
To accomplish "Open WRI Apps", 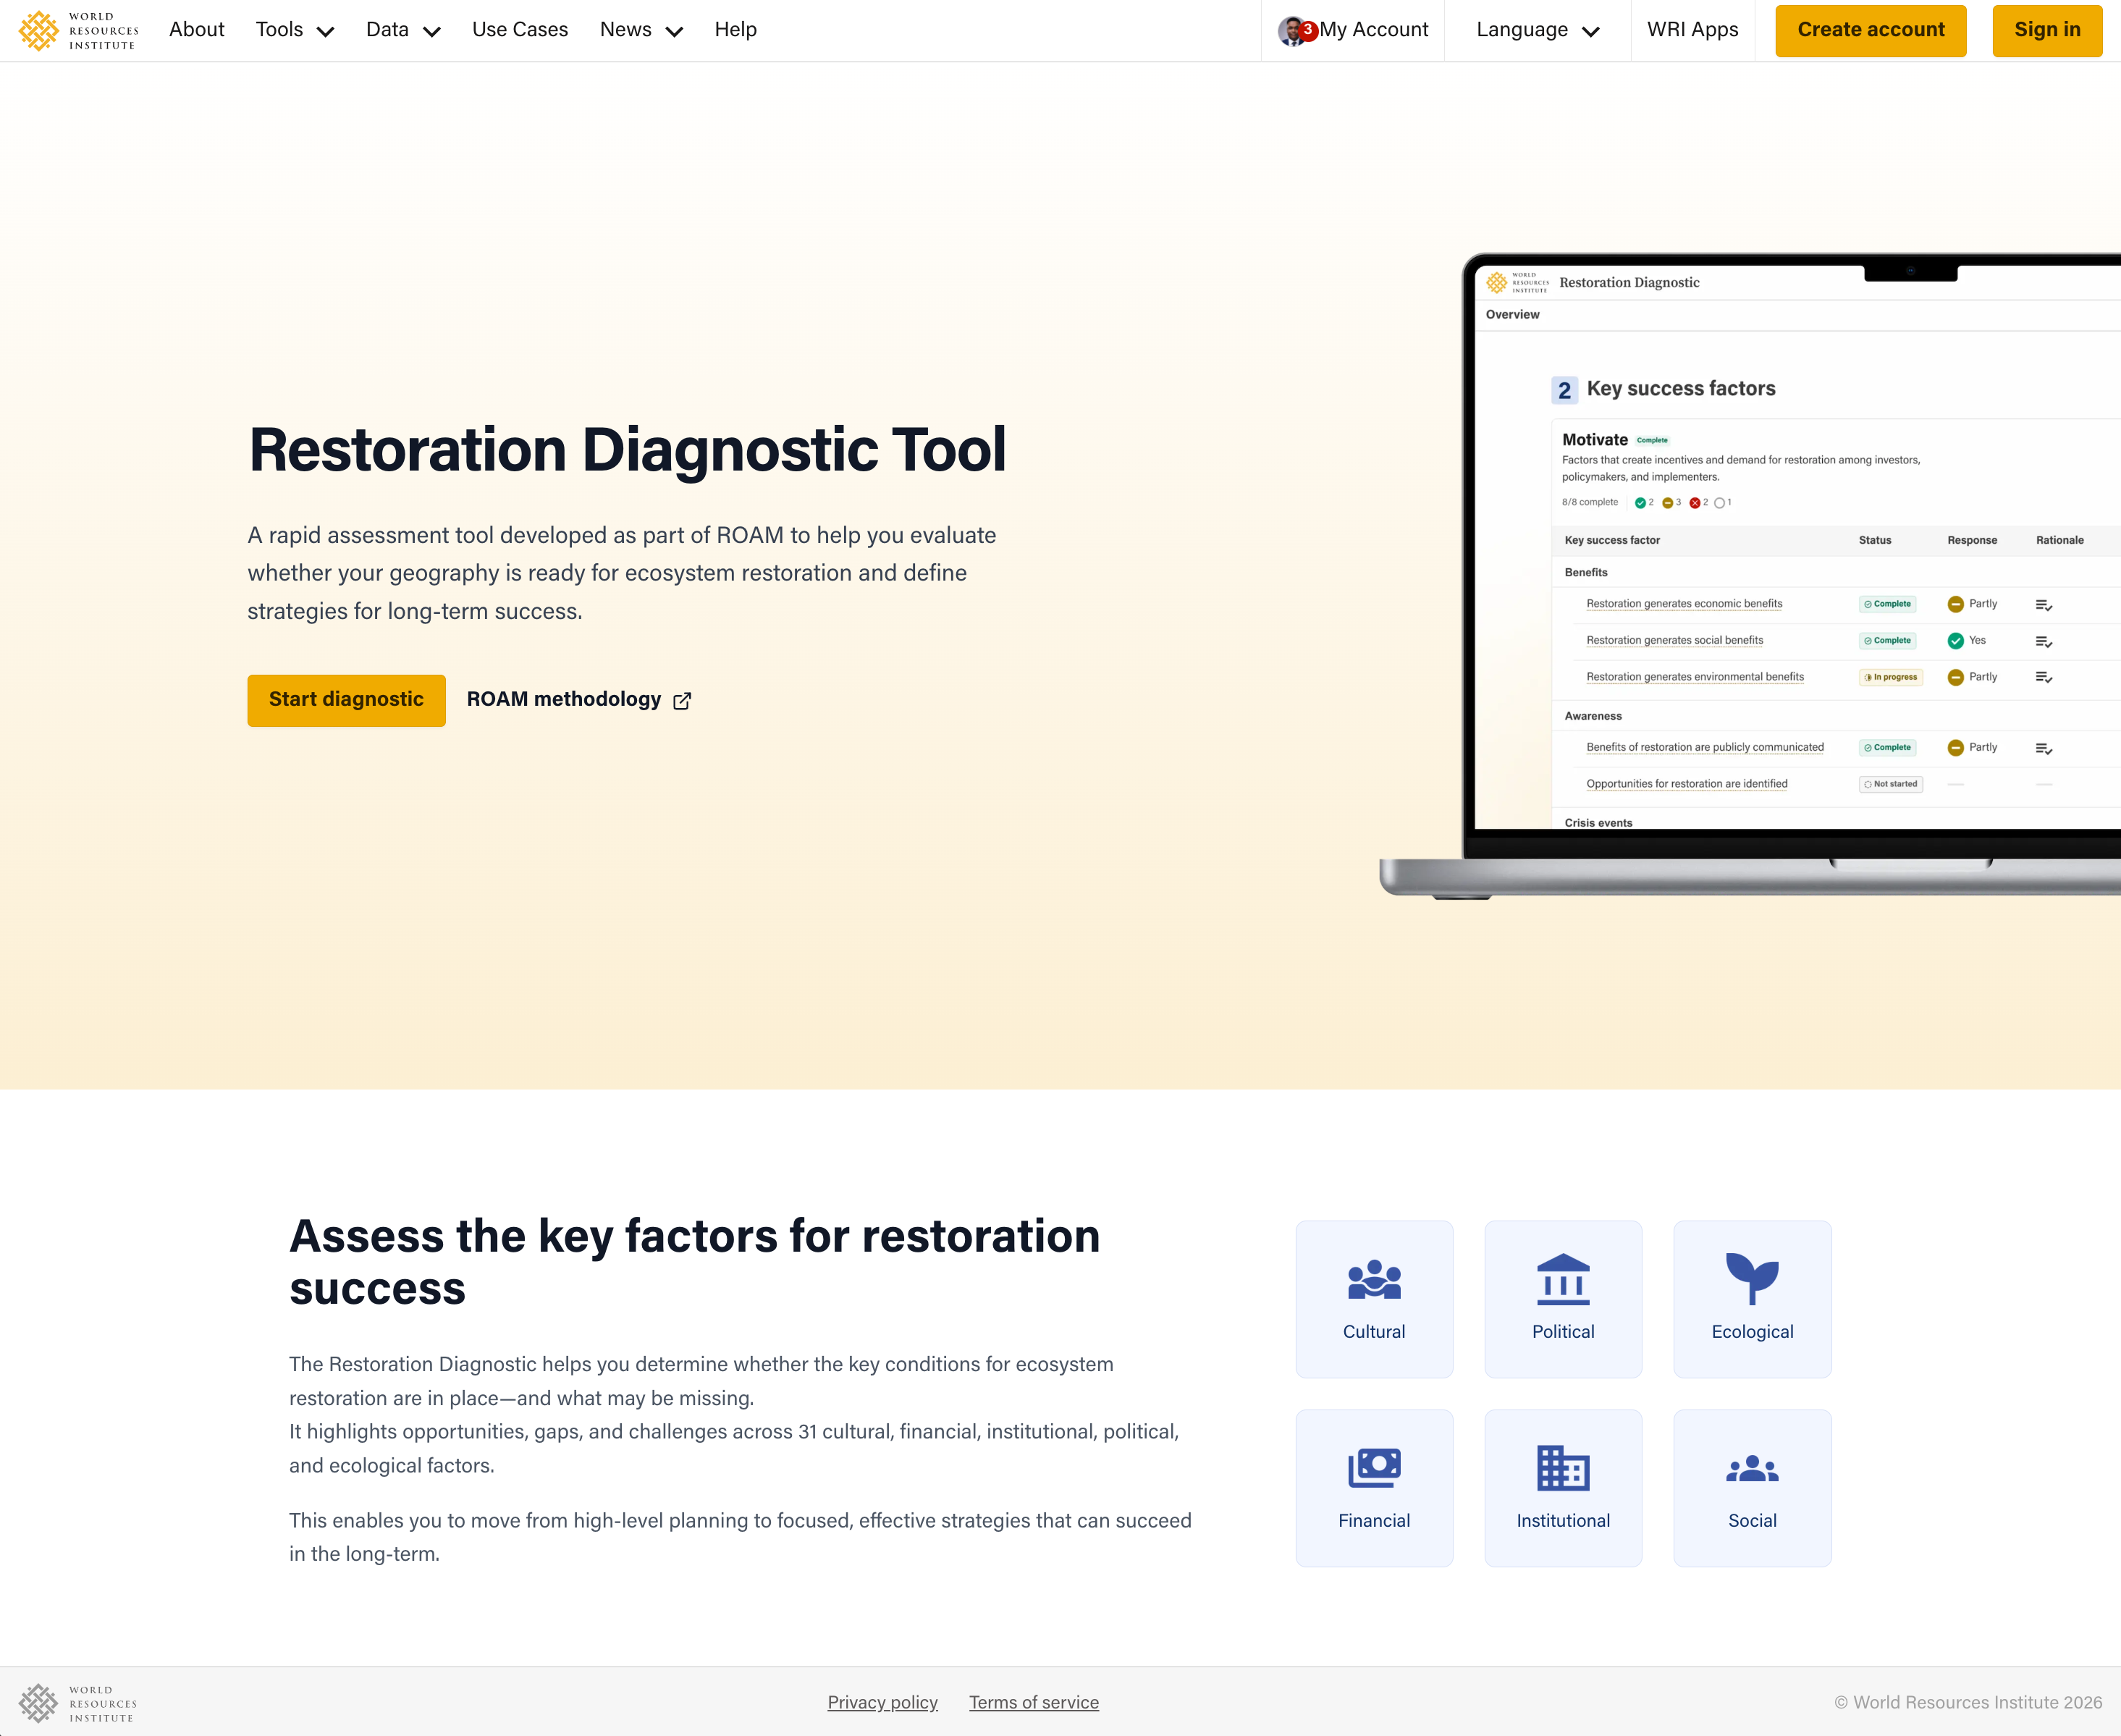I will point(1692,30).
